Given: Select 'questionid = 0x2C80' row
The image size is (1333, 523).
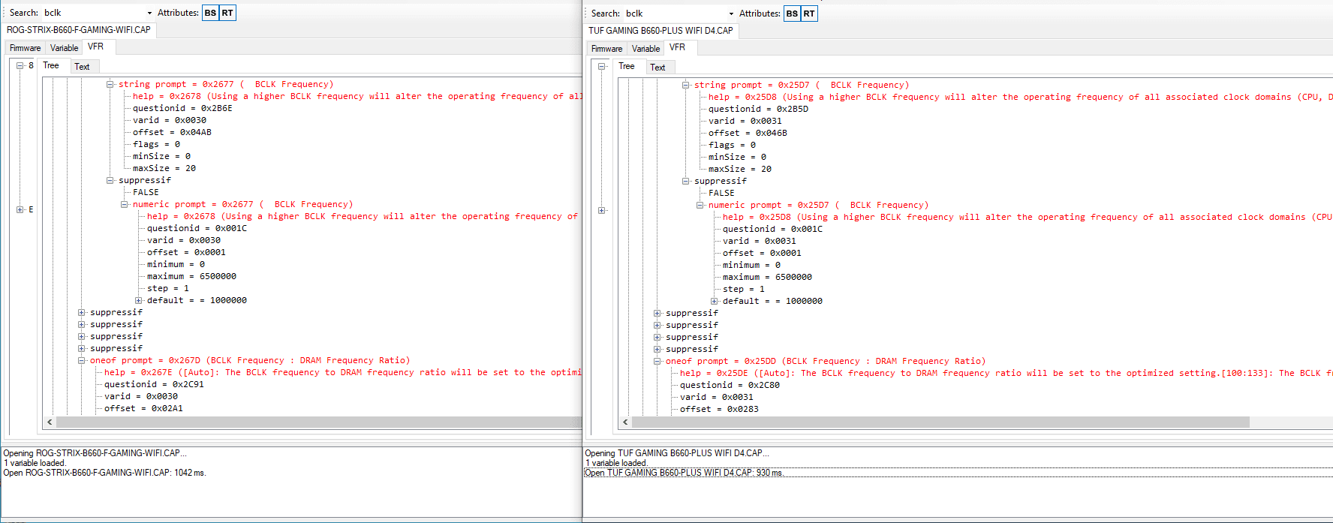Looking at the screenshot, I should [730, 385].
